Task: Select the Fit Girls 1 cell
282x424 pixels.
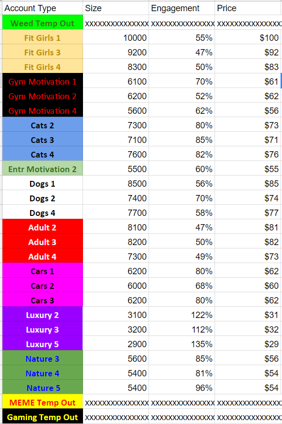Action: click(x=43, y=37)
